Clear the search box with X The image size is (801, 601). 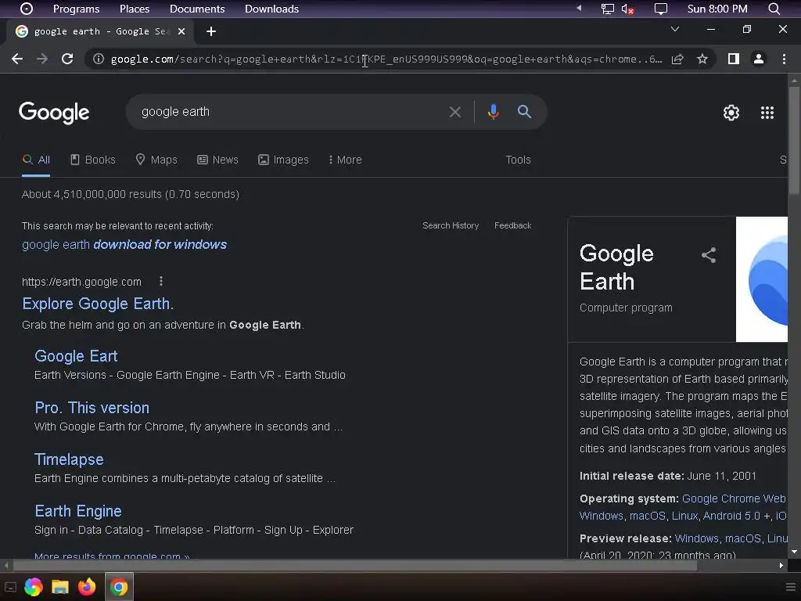click(x=454, y=112)
